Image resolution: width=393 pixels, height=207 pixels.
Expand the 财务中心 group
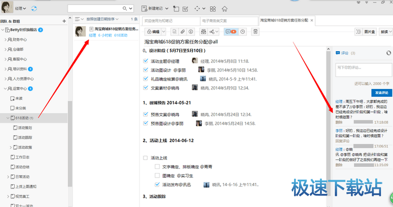coord(5,40)
